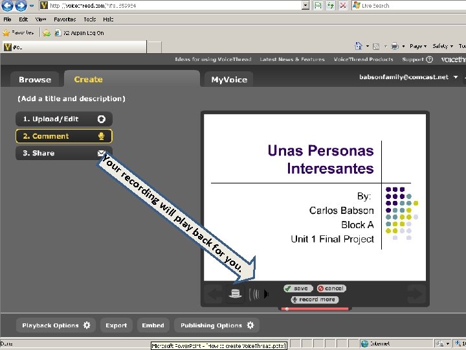
Task: Select step 2. Comment
Action: [x=64, y=136]
